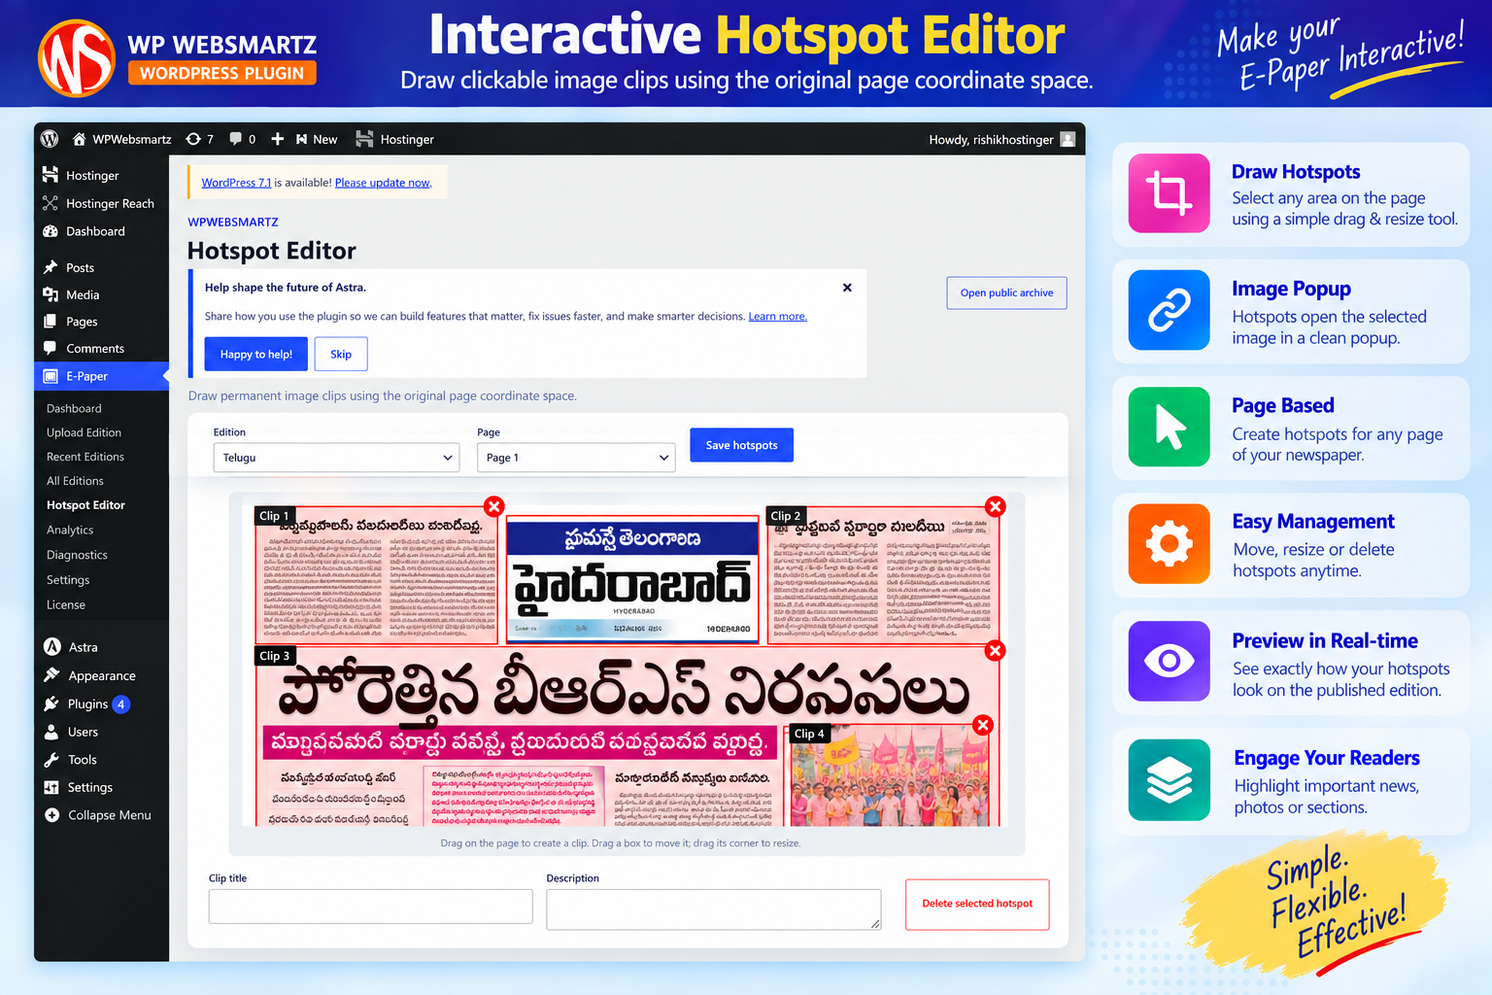Click the Open public archive button

pos(1006,292)
